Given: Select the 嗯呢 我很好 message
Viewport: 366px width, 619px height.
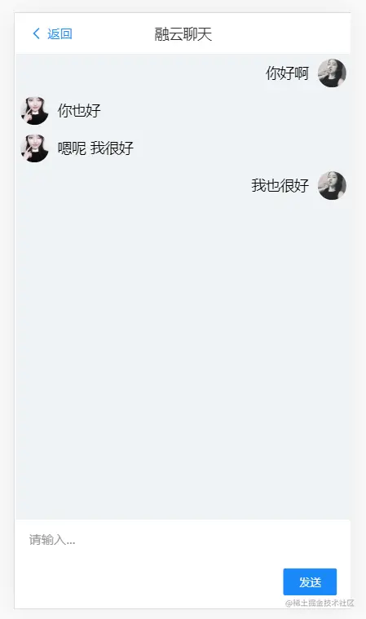Looking at the screenshot, I should point(95,148).
